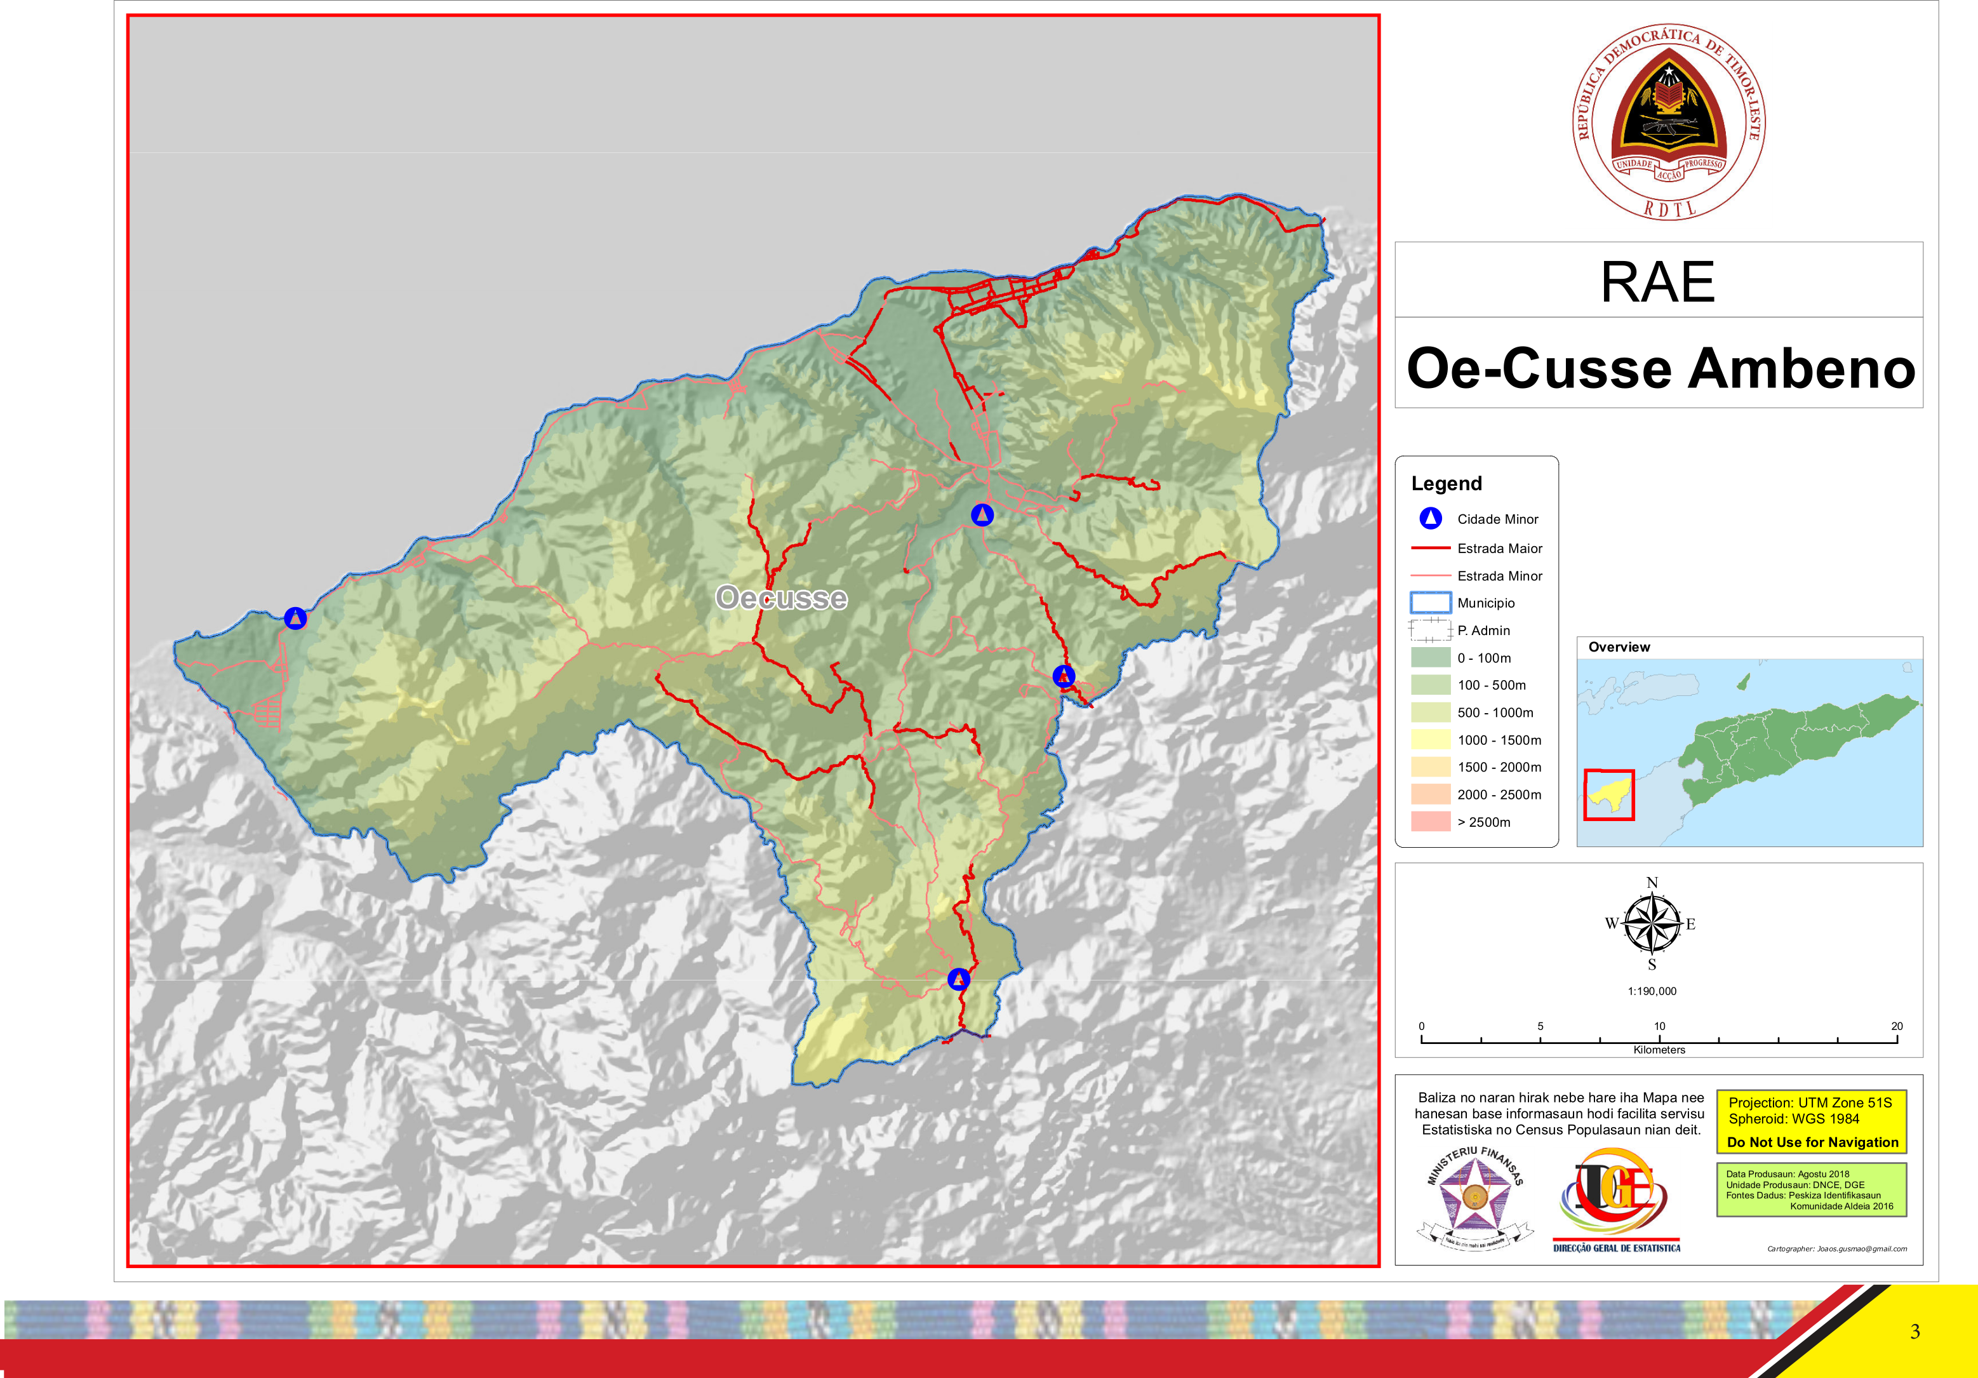Click the Oecusse label on the map

tap(780, 597)
